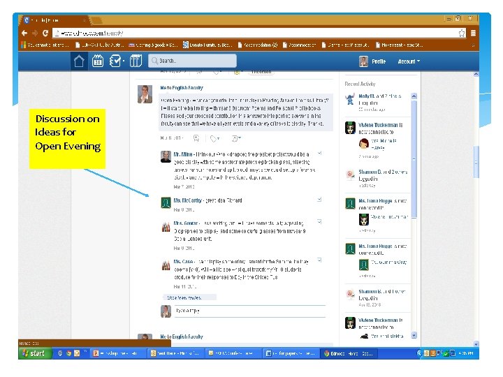Image resolution: width=503 pixels, height=377 pixels.
Task: Open the first Ms. Tiana Rugge activity link
Action: 375,200
